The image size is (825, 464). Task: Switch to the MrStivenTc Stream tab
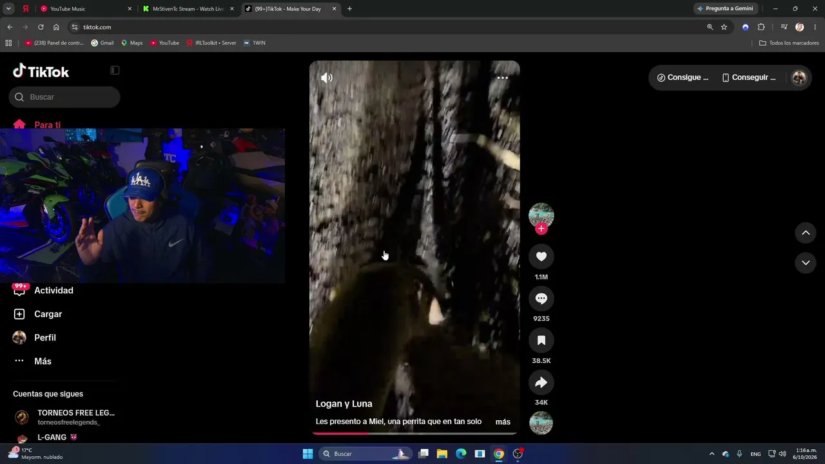point(187,9)
